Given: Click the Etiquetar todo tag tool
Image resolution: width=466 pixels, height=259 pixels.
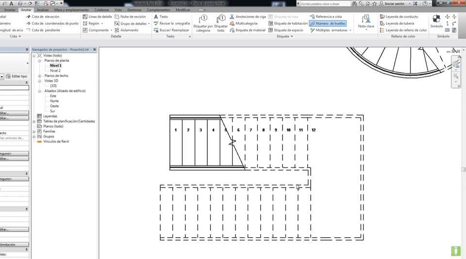Looking at the screenshot, I should (221, 23).
